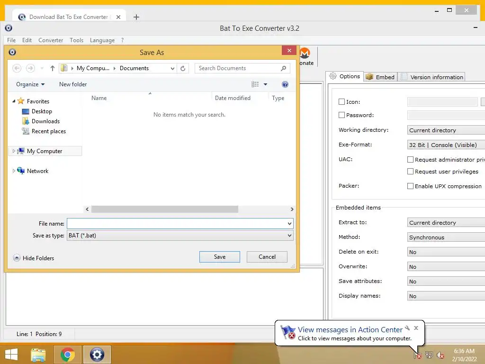Enable the Password checkbox
This screenshot has width=485, height=364.
[342, 115]
